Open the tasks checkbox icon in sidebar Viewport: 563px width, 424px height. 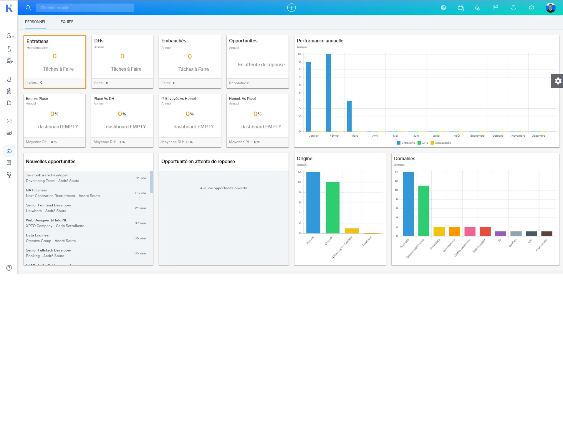tap(9, 121)
